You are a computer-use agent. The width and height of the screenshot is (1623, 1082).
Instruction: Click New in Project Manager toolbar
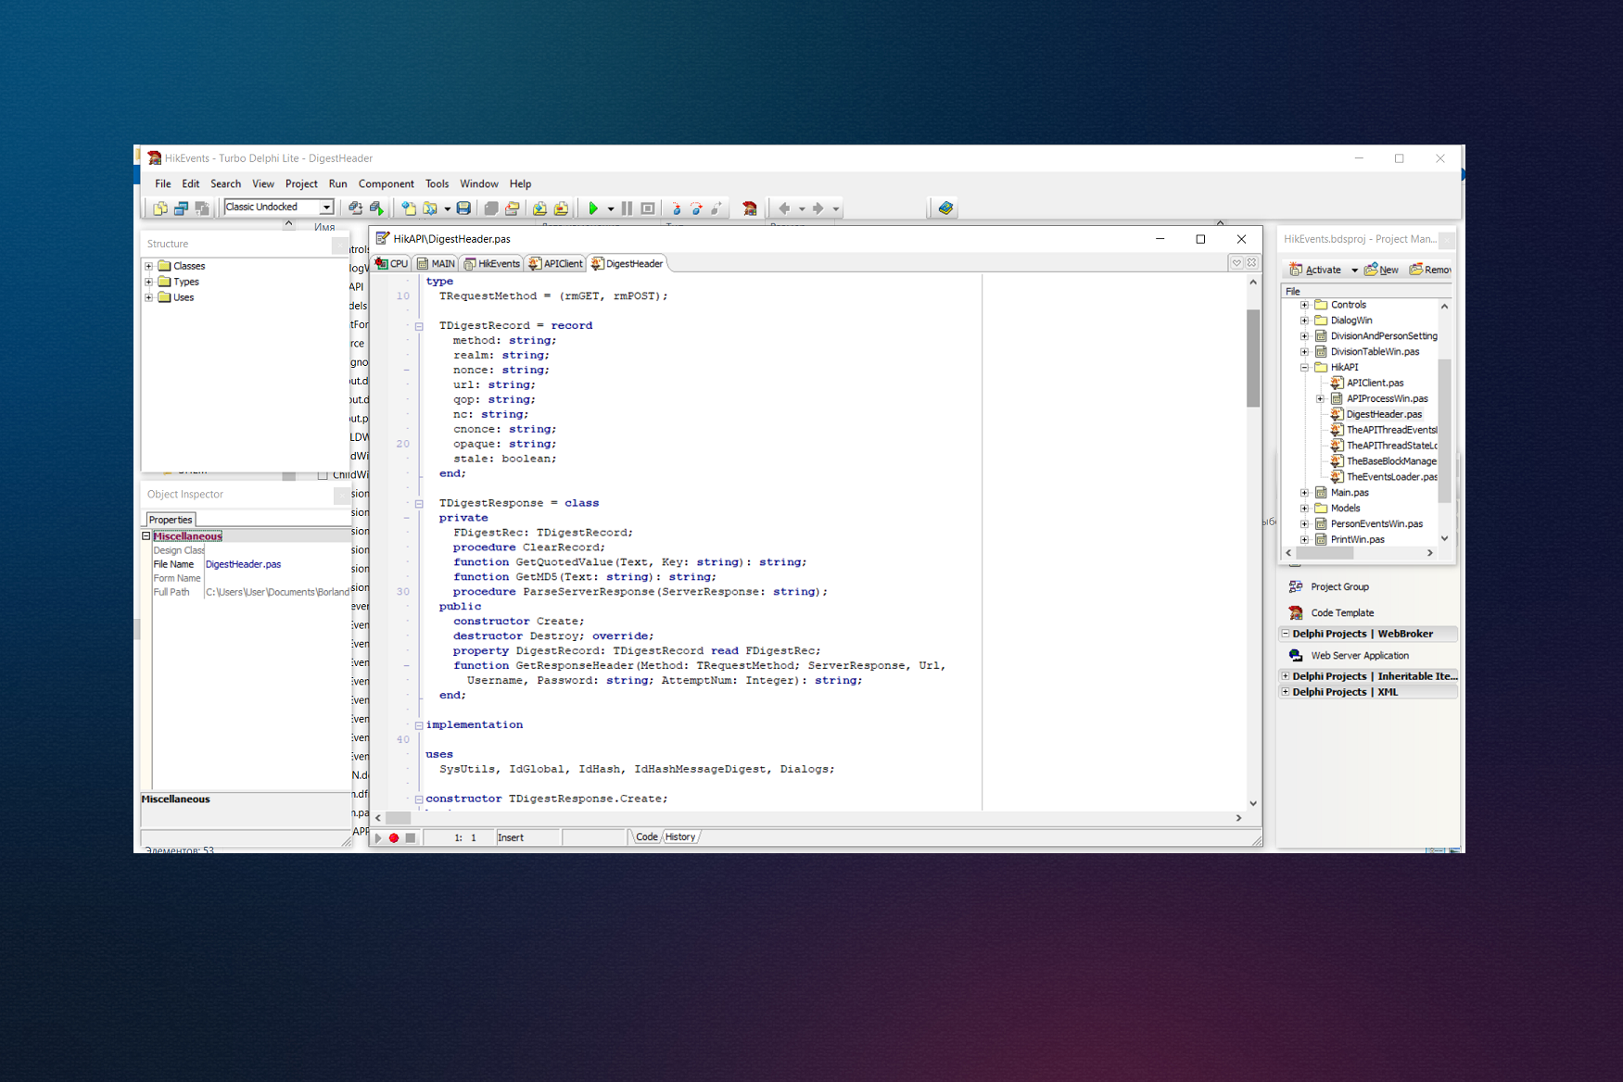pyautogui.click(x=1381, y=270)
